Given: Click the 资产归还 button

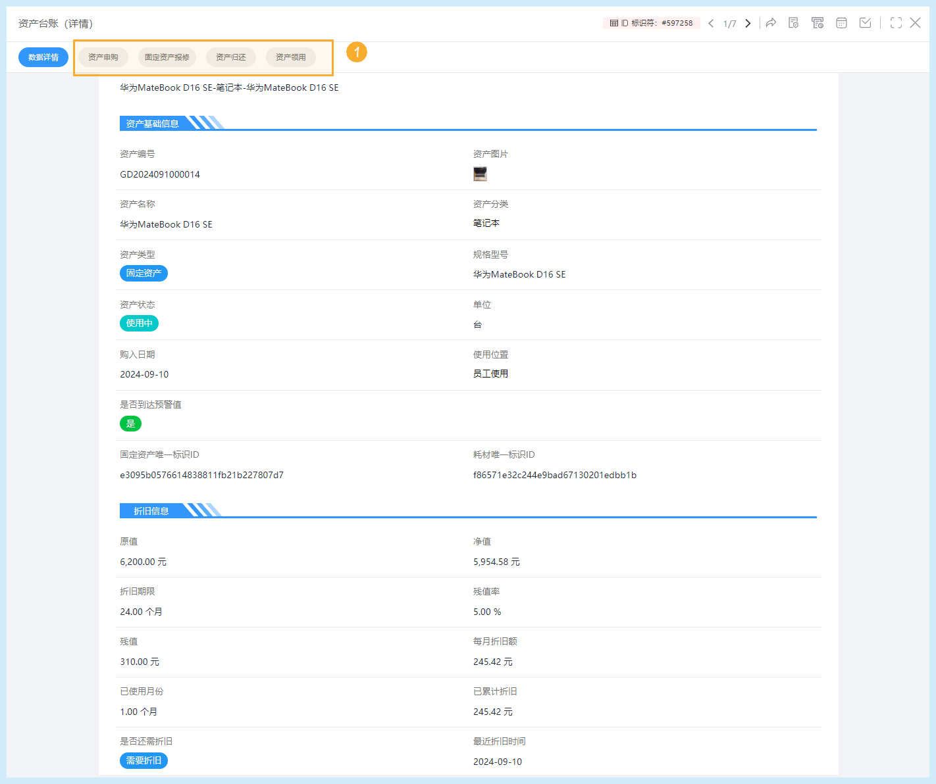Looking at the screenshot, I should (x=230, y=57).
